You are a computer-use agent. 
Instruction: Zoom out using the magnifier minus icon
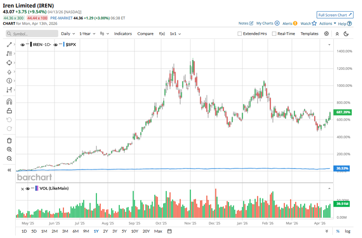(9, 158)
